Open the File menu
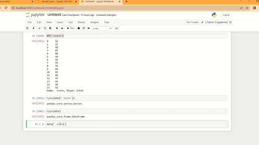This screenshot has width=259, height=145. pos(30,22)
